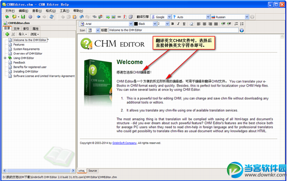Center align text in formatting toolbar
The width and height of the screenshot is (287, 181).
coord(204,24)
